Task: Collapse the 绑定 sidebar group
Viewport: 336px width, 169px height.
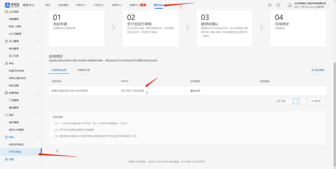Action: pyautogui.click(x=38, y=137)
